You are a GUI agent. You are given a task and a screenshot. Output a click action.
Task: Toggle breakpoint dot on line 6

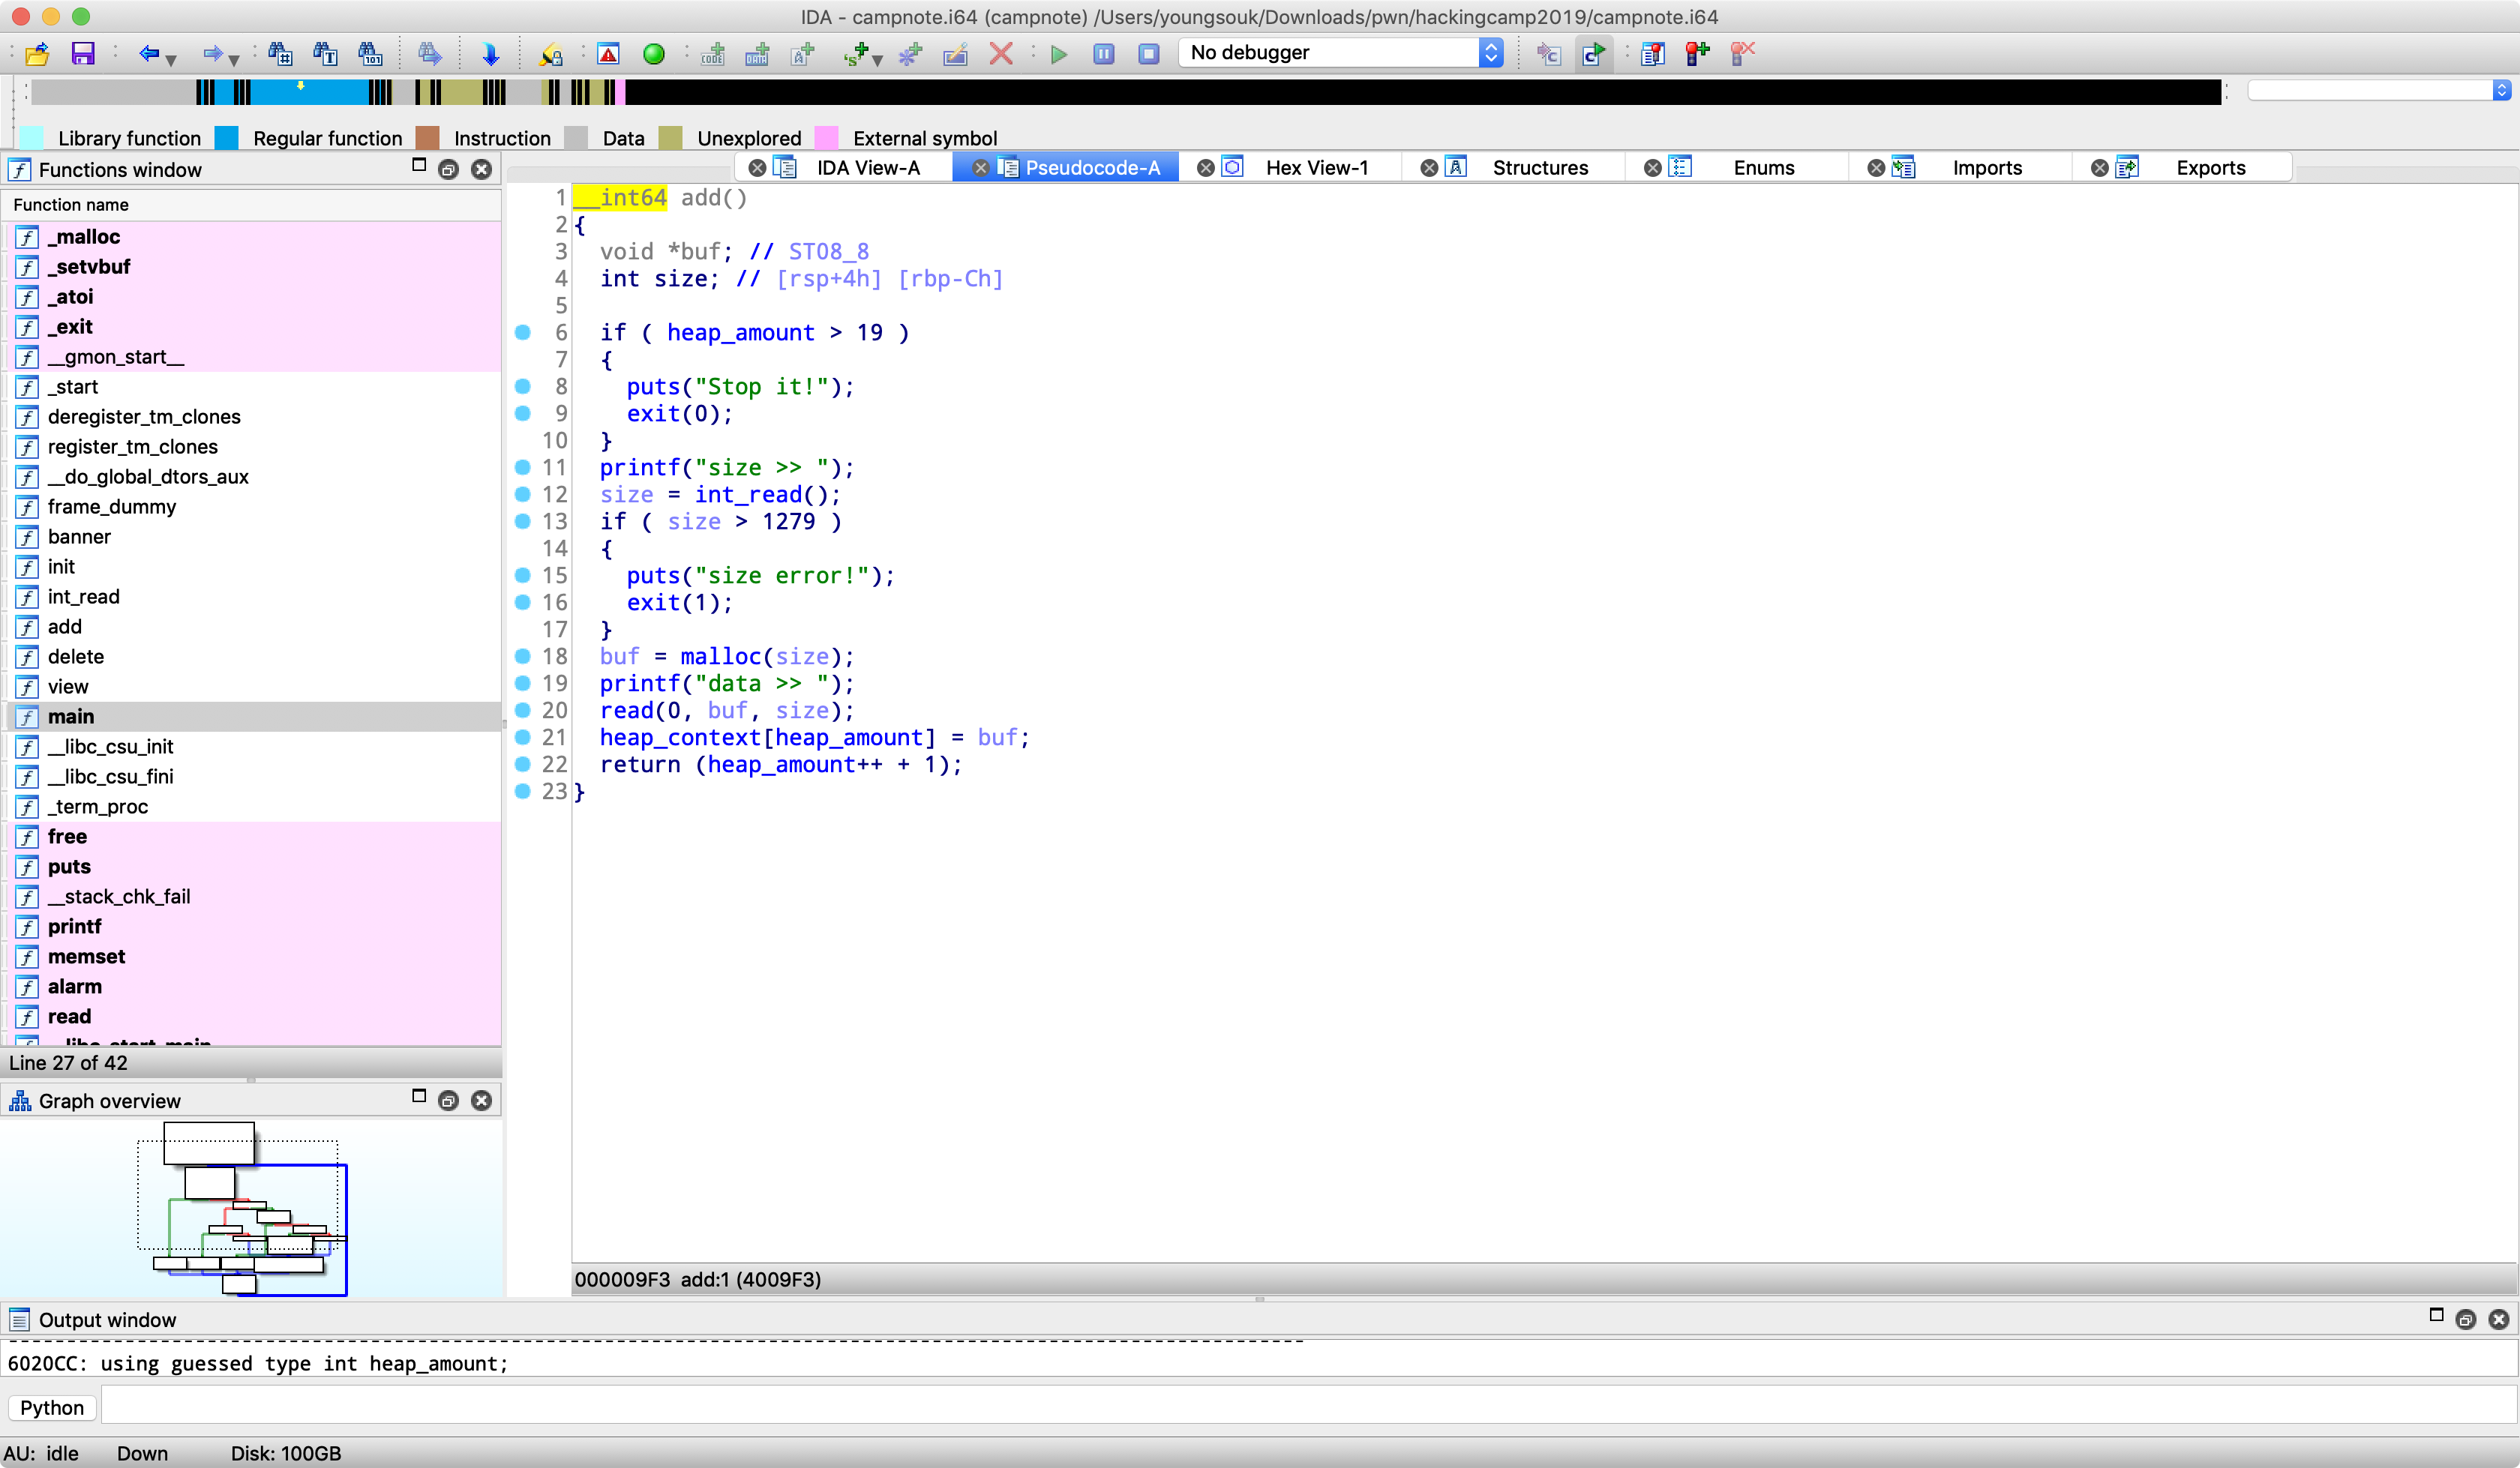522,332
